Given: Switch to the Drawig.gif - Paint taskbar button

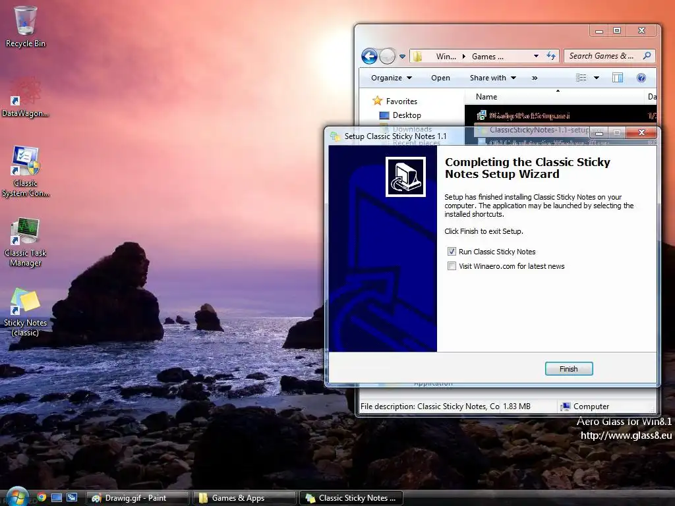Looking at the screenshot, I should point(138,498).
